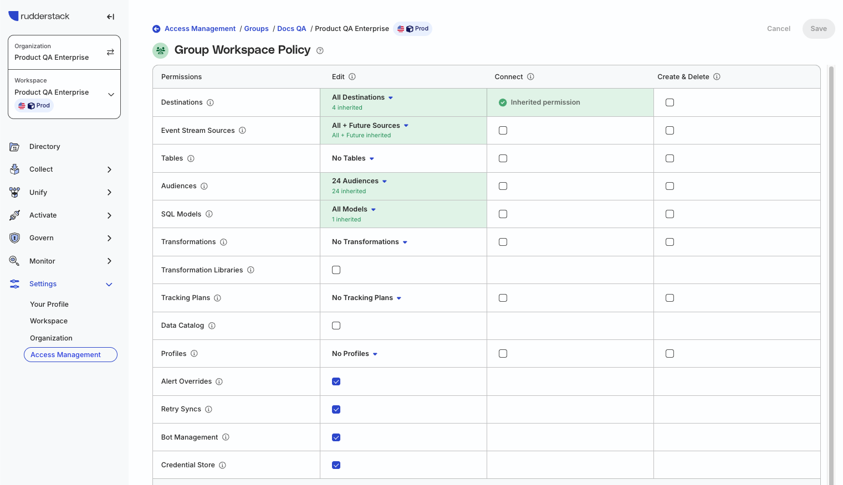Open the Govern section

coord(14,238)
